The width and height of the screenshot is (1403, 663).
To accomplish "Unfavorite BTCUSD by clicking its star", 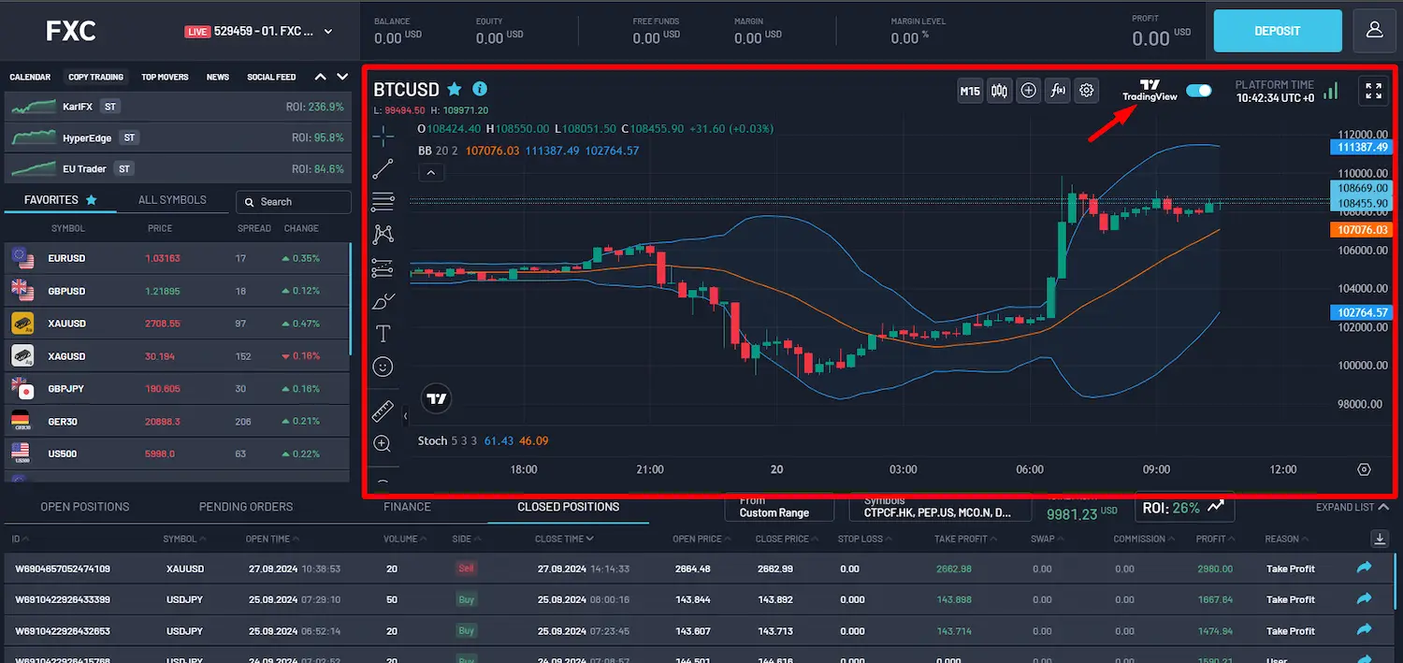I will pos(455,89).
